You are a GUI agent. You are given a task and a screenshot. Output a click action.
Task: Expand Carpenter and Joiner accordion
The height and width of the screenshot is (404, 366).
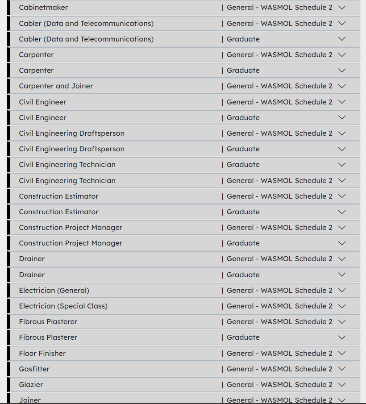tap(342, 86)
